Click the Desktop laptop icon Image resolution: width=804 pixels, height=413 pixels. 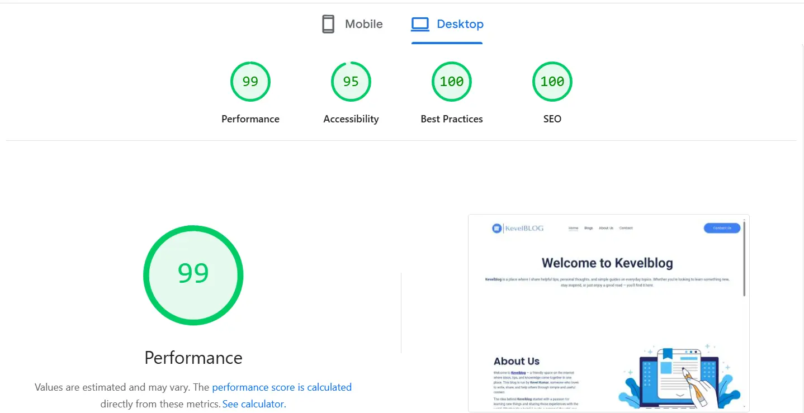click(x=420, y=24)
